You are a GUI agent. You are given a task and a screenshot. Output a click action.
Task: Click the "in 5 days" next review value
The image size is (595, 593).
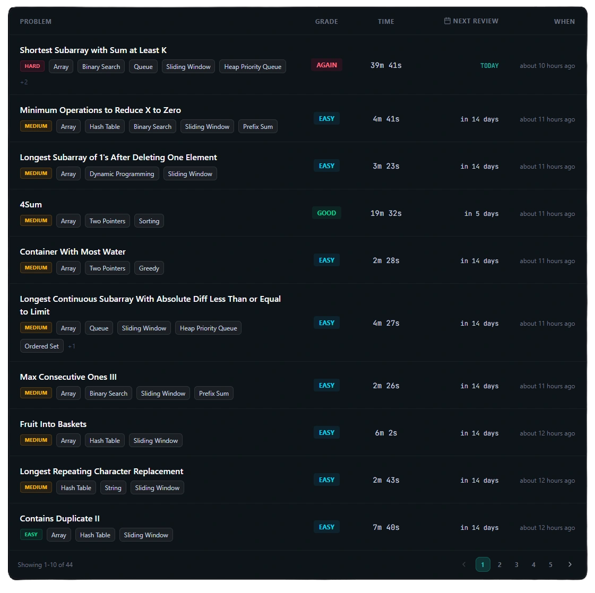click(481, 213)
